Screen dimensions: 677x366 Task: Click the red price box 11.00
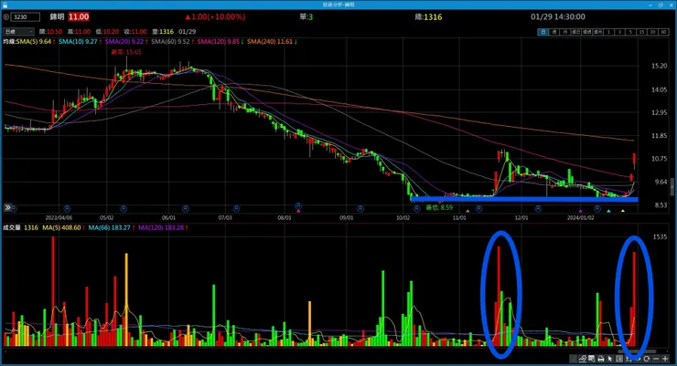(79, 16)
